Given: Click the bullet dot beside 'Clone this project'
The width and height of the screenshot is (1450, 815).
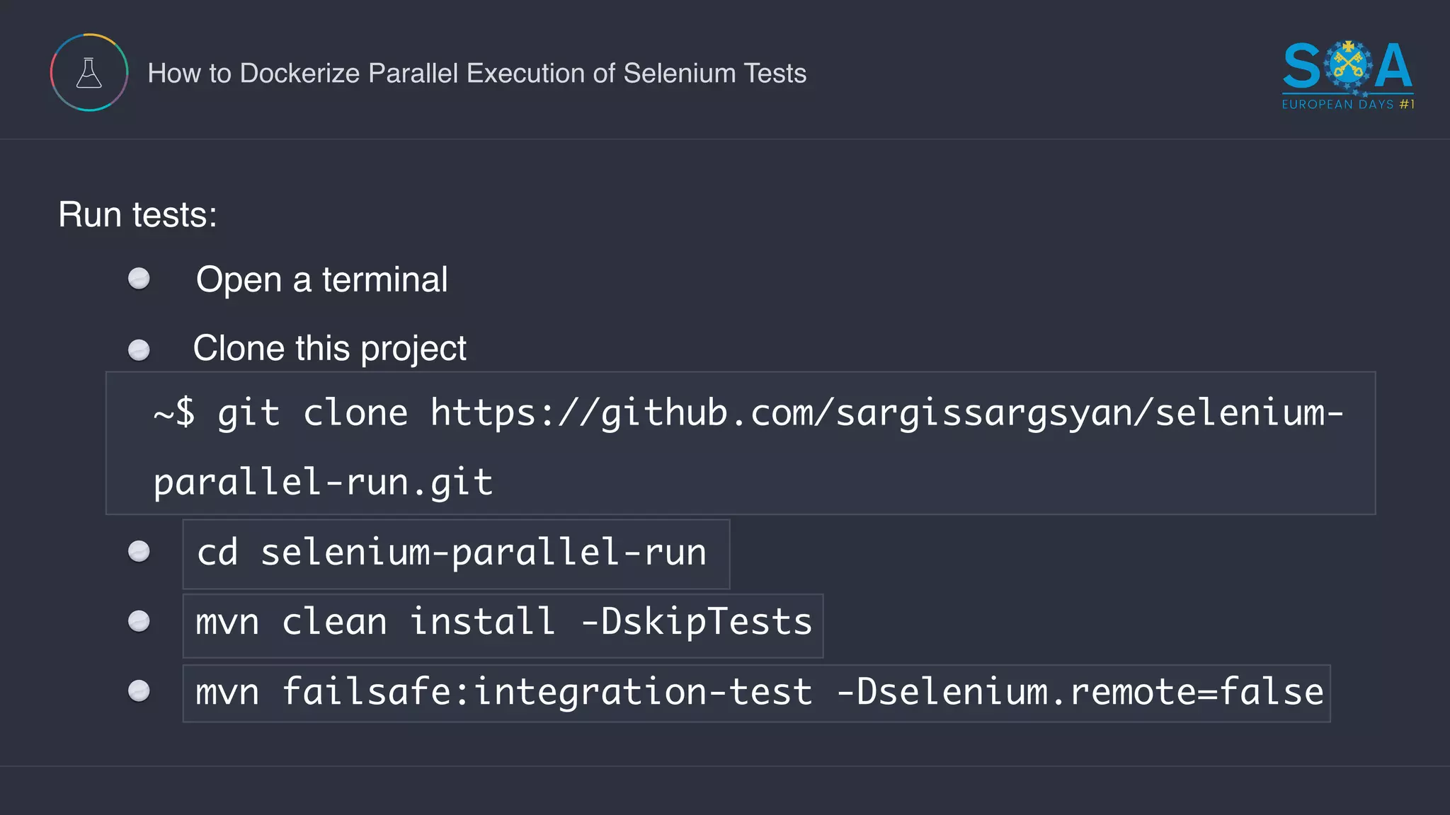Looking at the screenshot, I should click(139, 350).
